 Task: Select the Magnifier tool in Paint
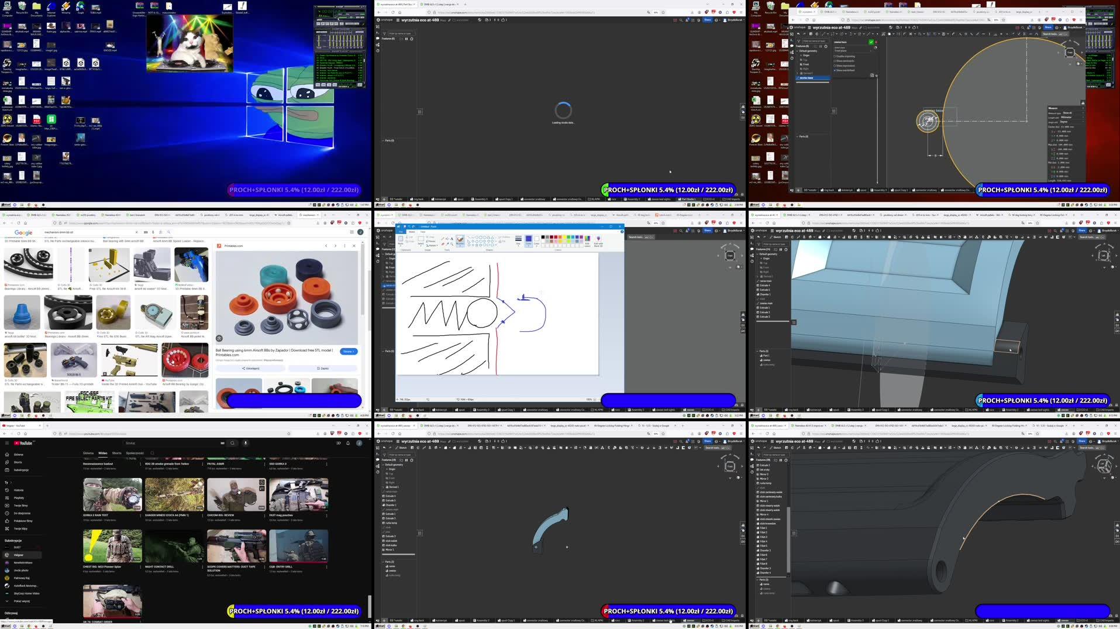[452, 244]
